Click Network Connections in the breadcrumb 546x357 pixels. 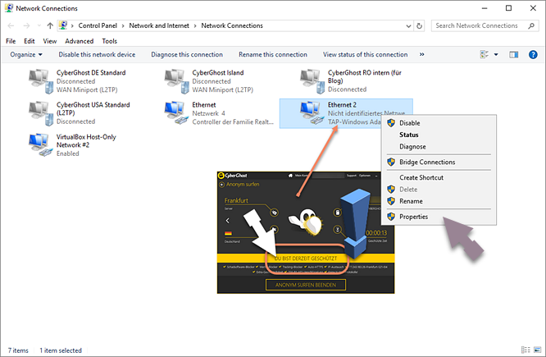[232, 25]
